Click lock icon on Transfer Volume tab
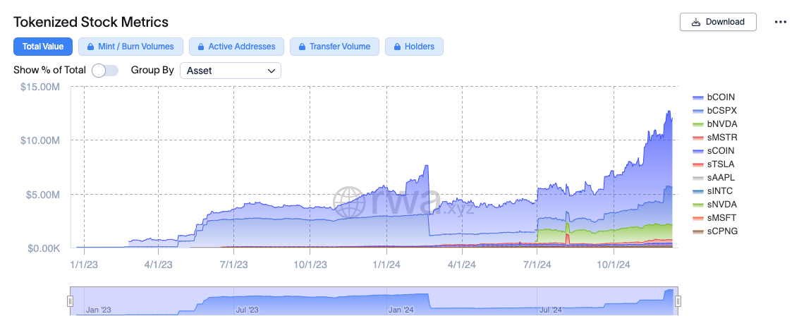The height and width of the screenshot is (333, 799). click(x=302, y=47)
